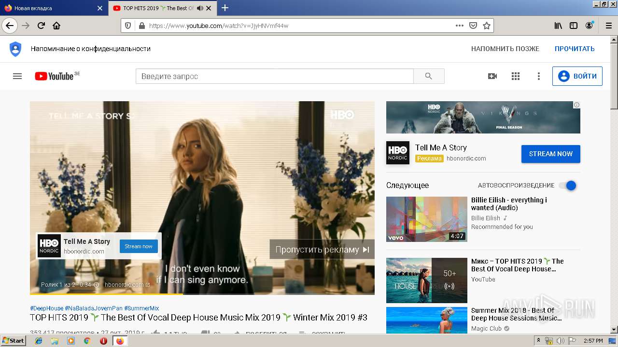Screen dimensions: 618x347
Task: Open Billie Eilish everything i wanted thumbnail
Action: pyautogui.click(x=427, y=219)
